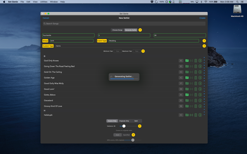Switch to Choose Songs mode
Viewport: 247px width, 154px height.
(x=118, y=30)
